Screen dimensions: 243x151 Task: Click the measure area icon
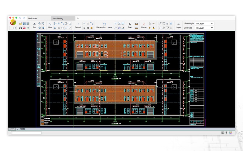136,28
